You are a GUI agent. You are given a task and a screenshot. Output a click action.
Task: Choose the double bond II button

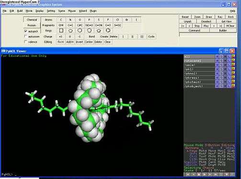tap(132, 37)
